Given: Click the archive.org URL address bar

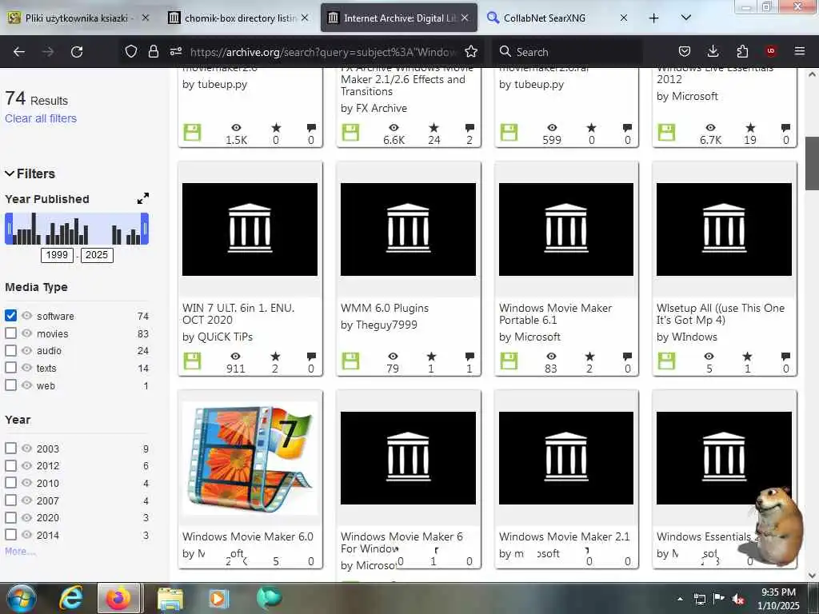Looking at the screenshot, I should (323, 52).
